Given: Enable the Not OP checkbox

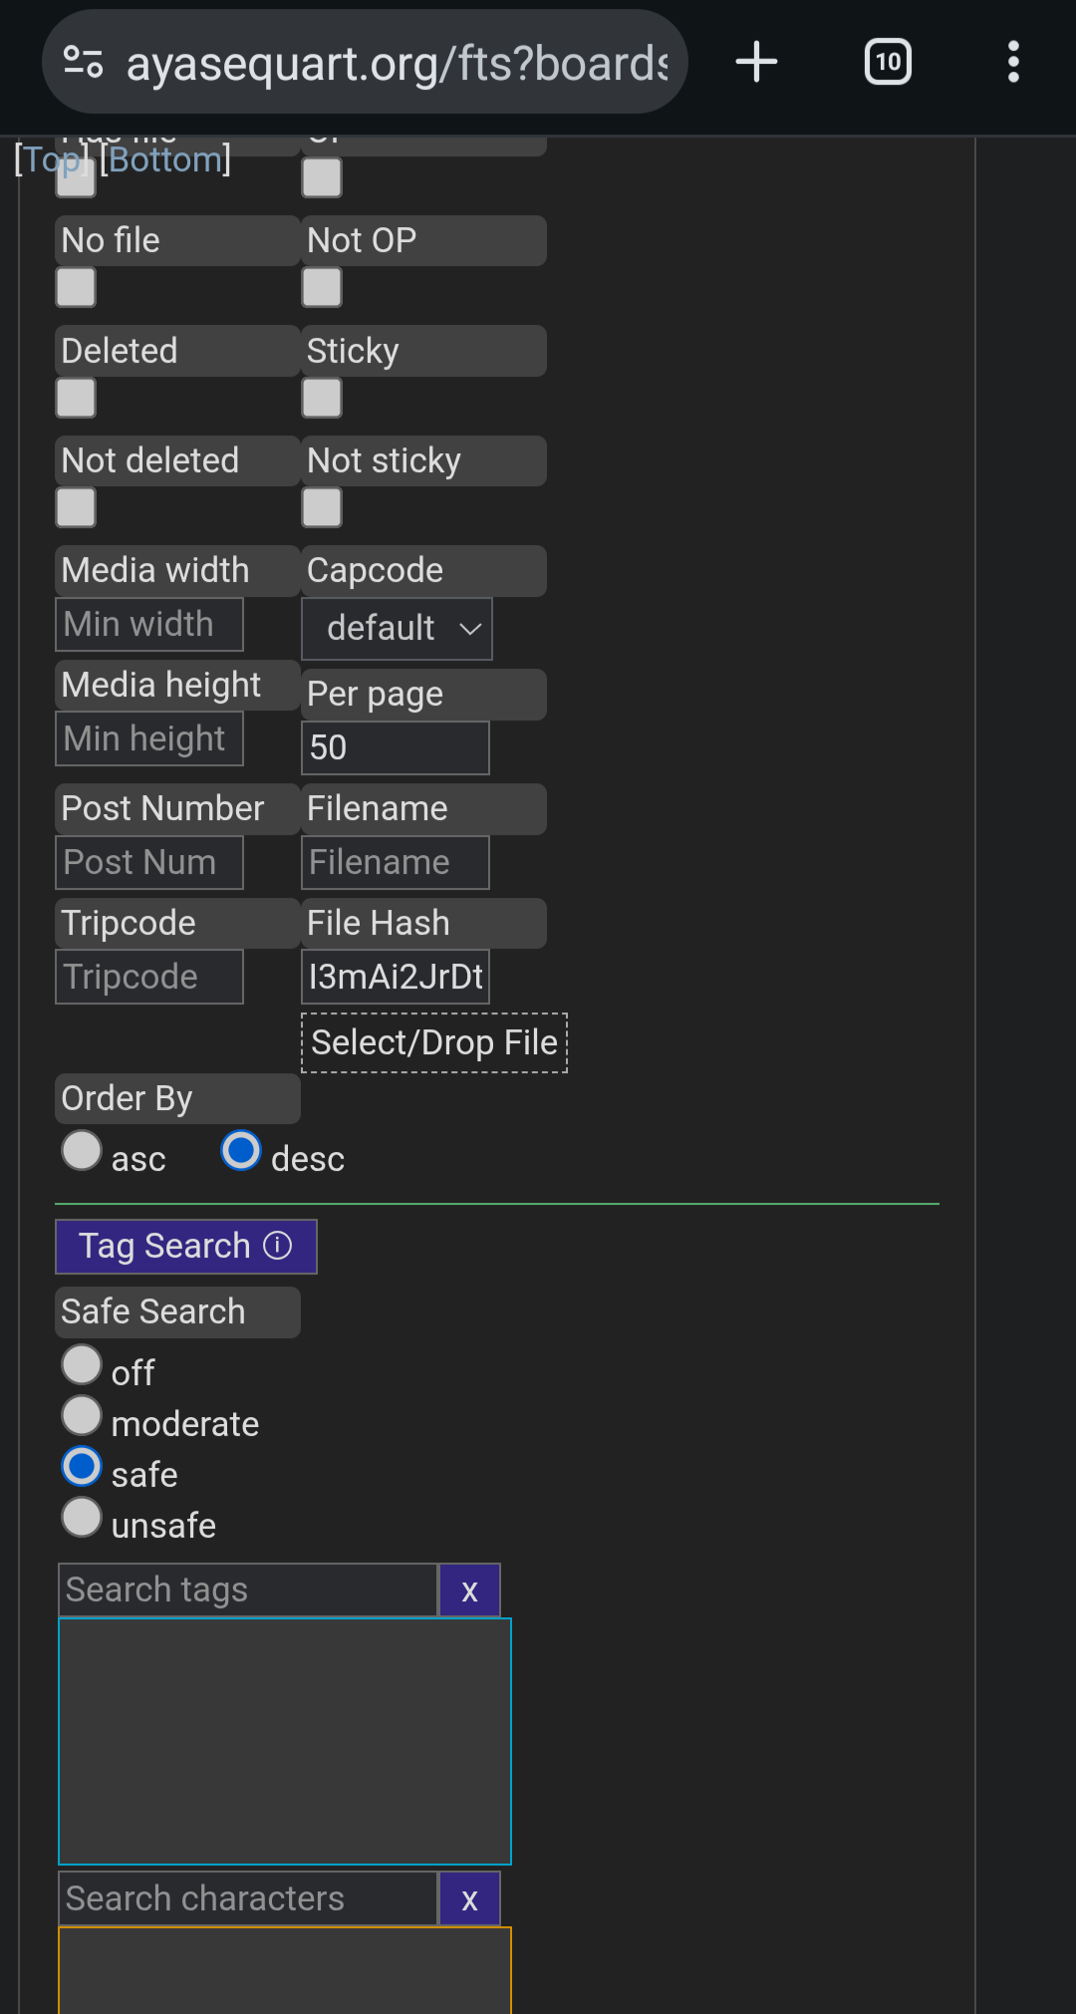Looking at the screenshot, I should click(322, 288).
